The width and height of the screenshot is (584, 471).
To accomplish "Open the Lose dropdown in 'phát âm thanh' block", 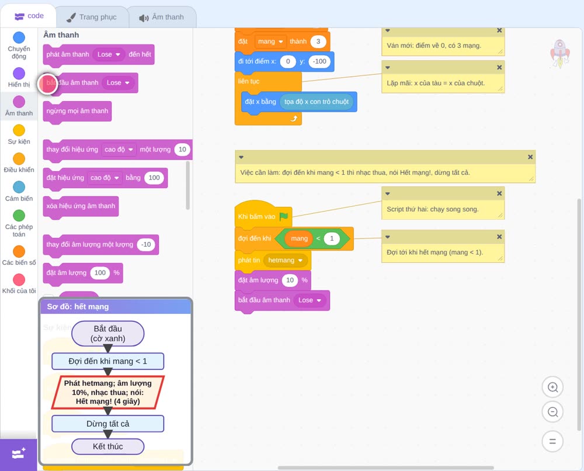I will coord(109,54).
